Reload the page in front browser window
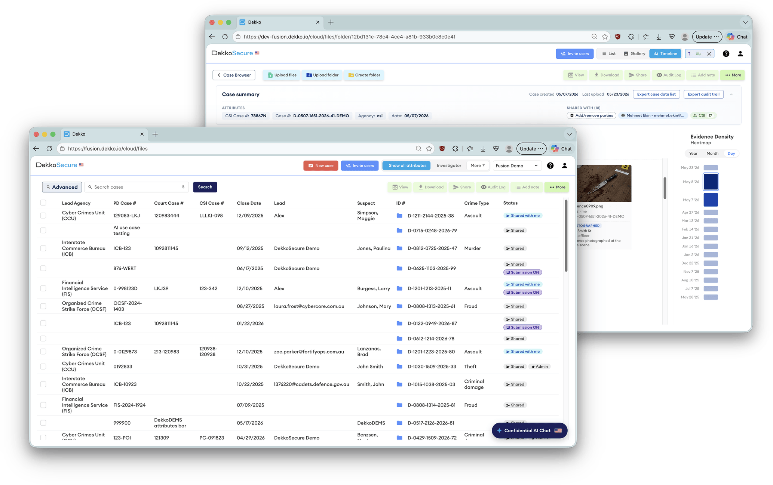Image resolution: width=773 pixels, height=485 pixels. pyautogui.click(x=49, y=149)
